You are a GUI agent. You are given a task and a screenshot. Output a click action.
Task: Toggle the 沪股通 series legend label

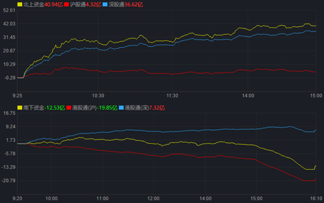pos(77,4)
